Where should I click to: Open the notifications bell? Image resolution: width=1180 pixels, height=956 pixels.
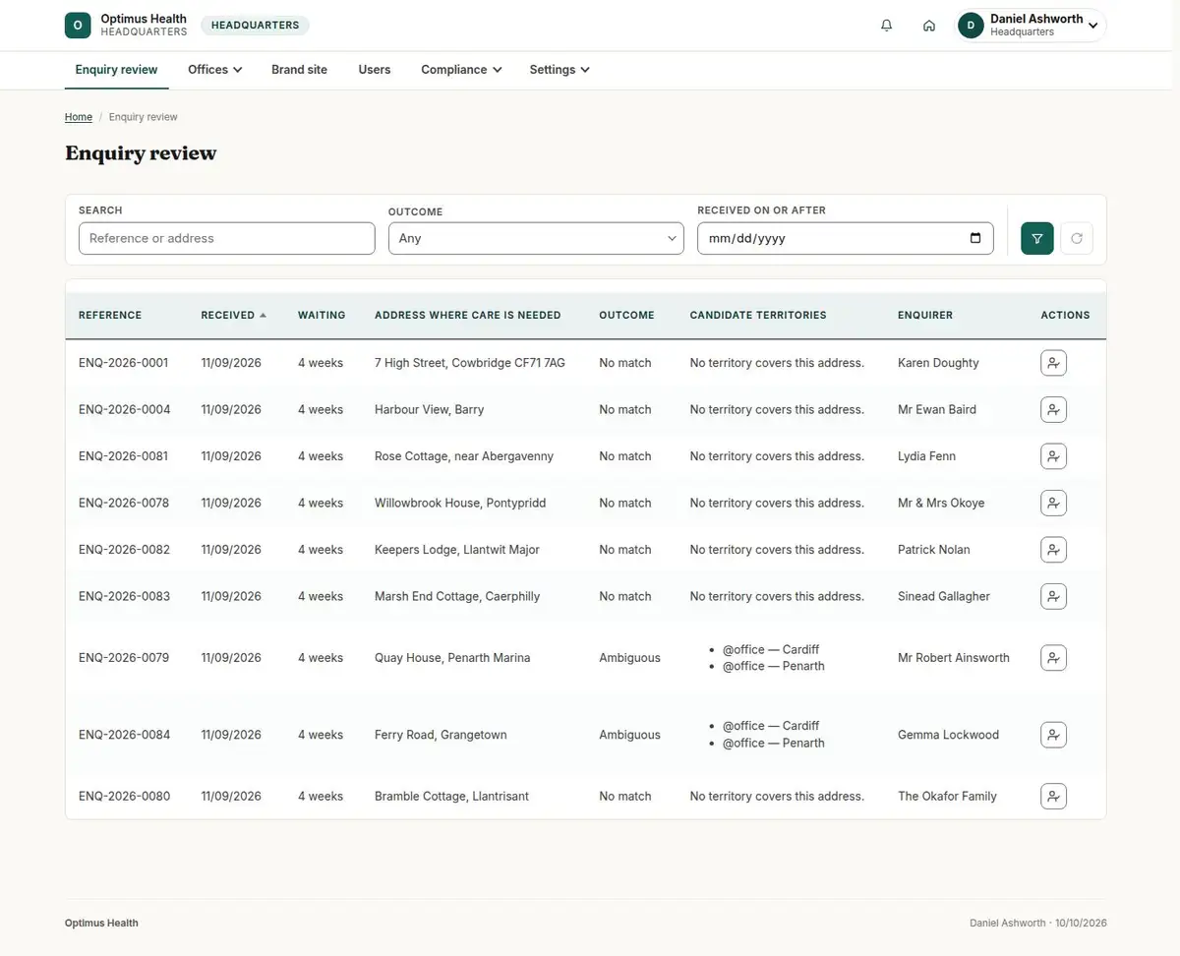pos(887,26)
